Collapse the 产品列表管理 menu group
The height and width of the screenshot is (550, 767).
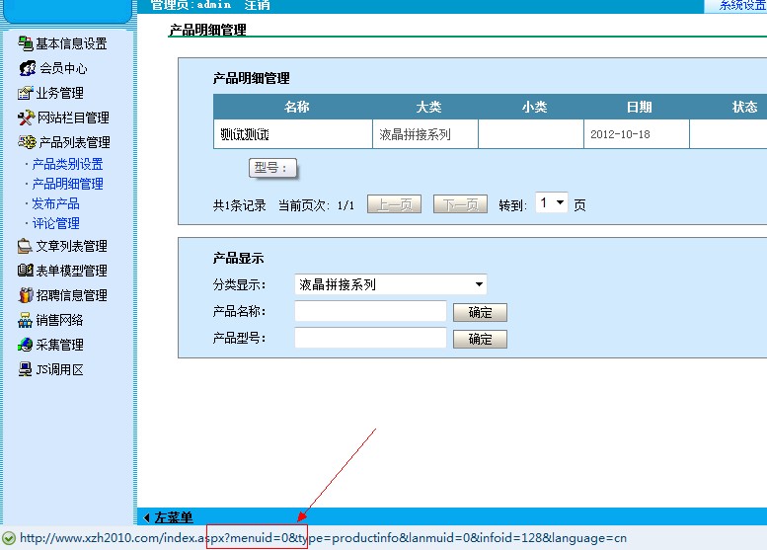(x=74, y=142)
